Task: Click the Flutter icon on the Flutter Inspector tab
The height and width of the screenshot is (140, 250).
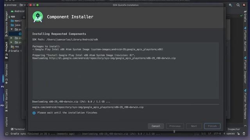Action: tap(245, 58)
